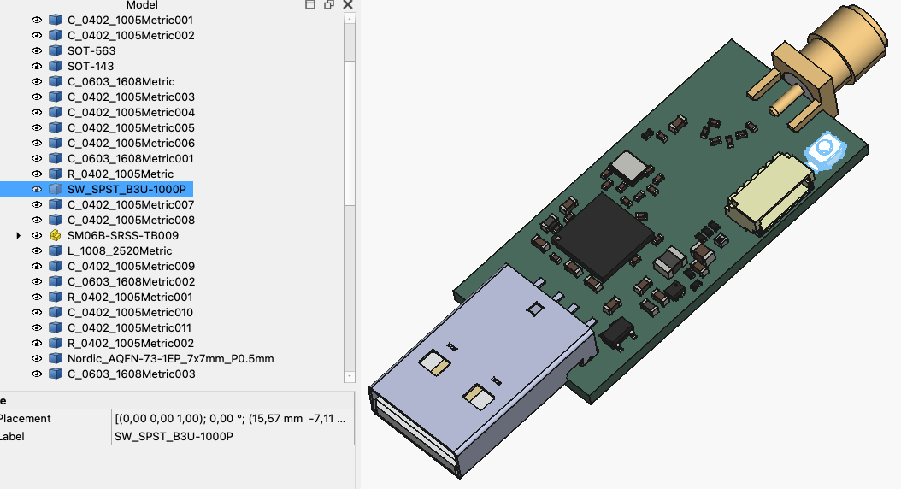Click the tree scrollbar up arrow
This screenshot has width=901, height=489.
click(350, 19)
